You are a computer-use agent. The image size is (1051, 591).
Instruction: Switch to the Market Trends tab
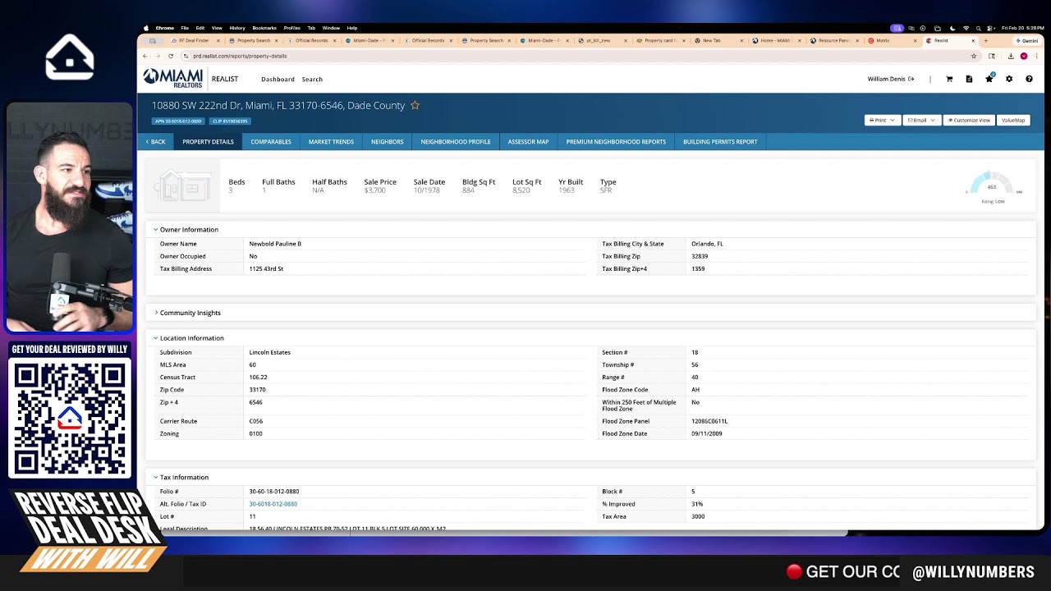[331, 141]
